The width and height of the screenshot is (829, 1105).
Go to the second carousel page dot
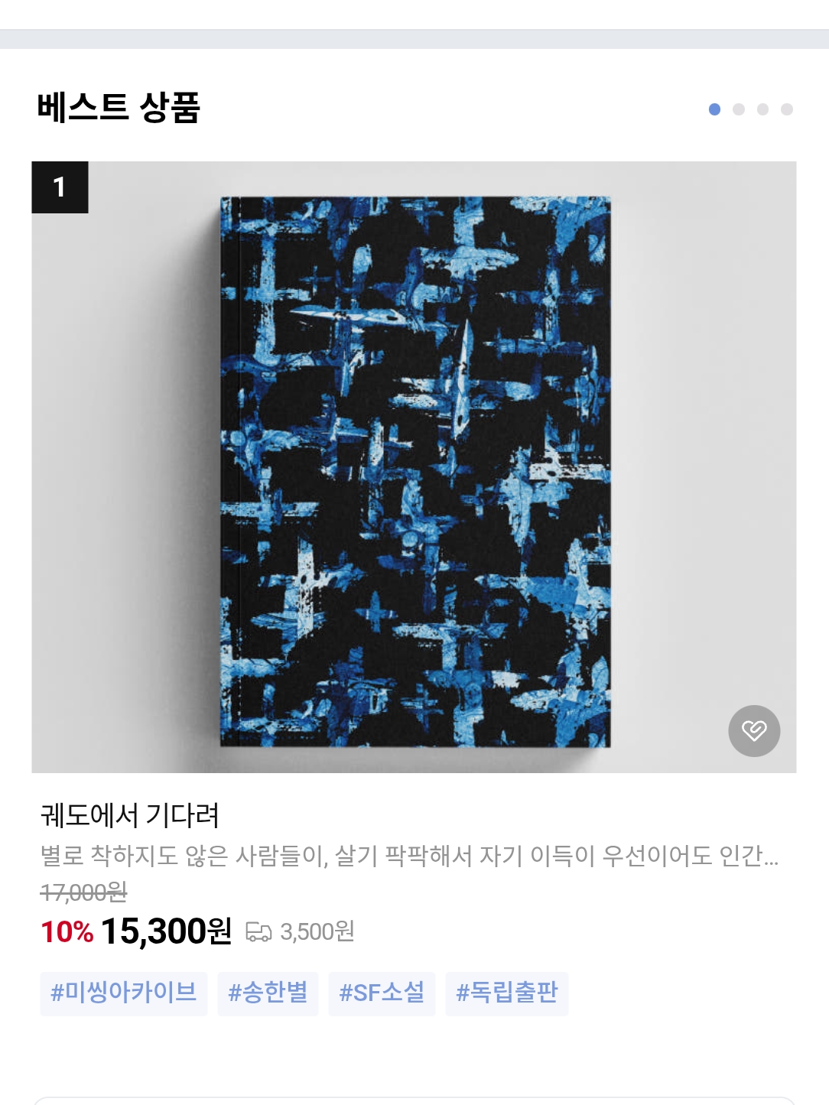pos(739,109)
